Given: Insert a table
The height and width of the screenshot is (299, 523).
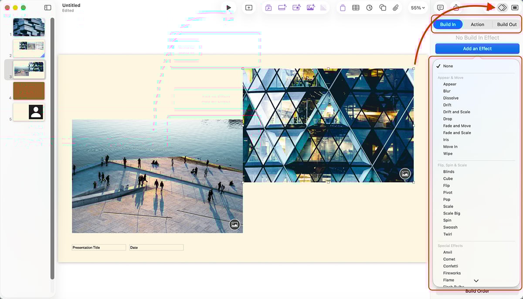Looking at the screenshot, I should click(356, 7).
